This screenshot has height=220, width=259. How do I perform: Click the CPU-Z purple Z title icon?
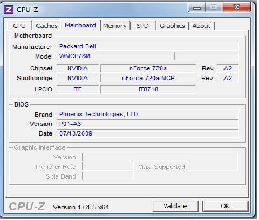tap(9, 10)
